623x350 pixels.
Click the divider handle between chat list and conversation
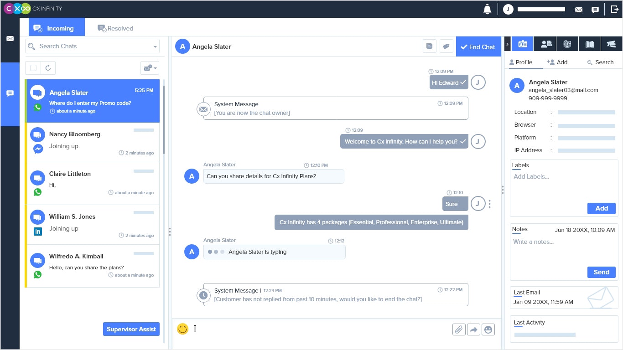pos(170,232)
